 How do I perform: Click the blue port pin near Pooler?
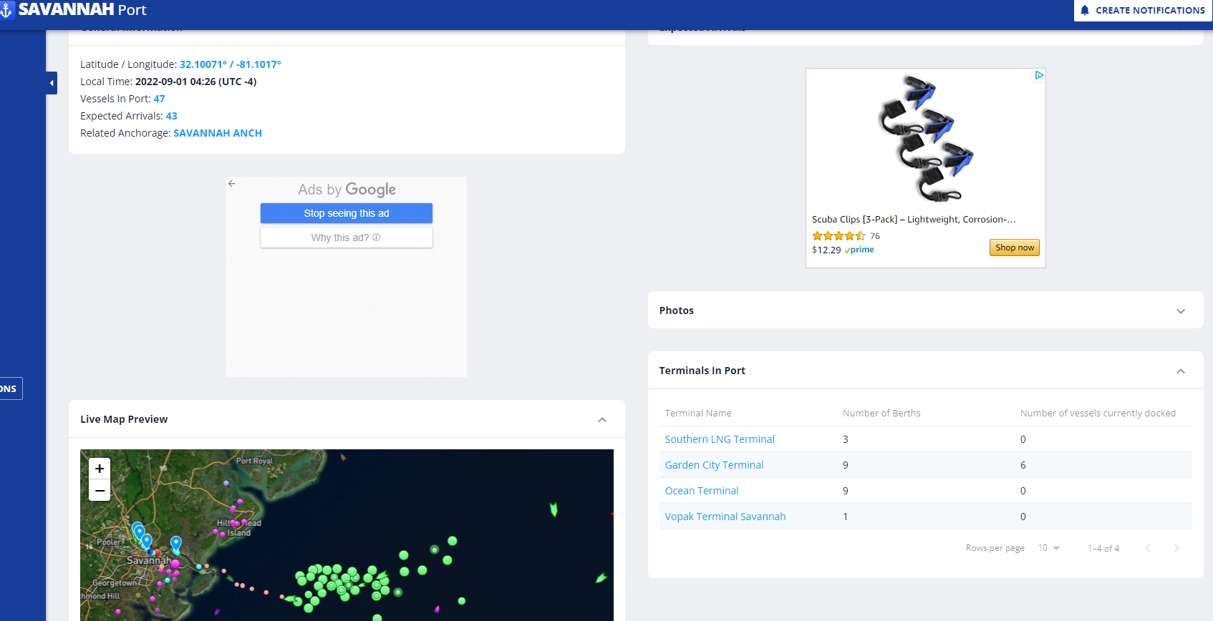pos(138,532)
